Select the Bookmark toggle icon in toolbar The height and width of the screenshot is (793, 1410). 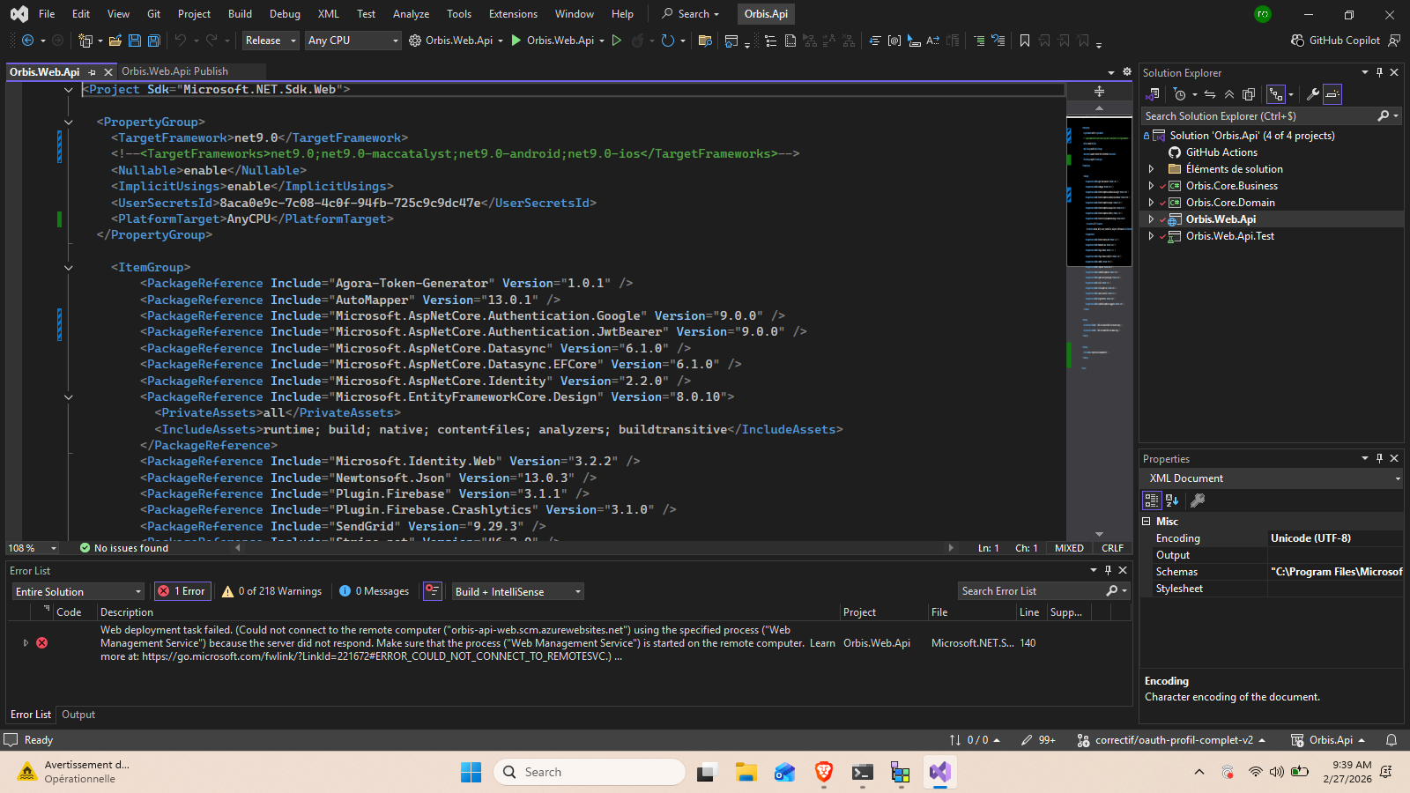[x=1025, y=41]
